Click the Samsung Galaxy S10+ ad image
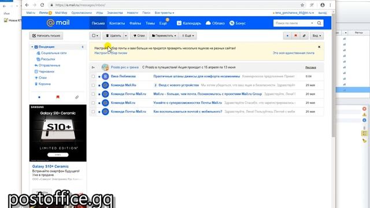This screenshot has height=208, width=370. pyautogui.click(x=58, y=133)
